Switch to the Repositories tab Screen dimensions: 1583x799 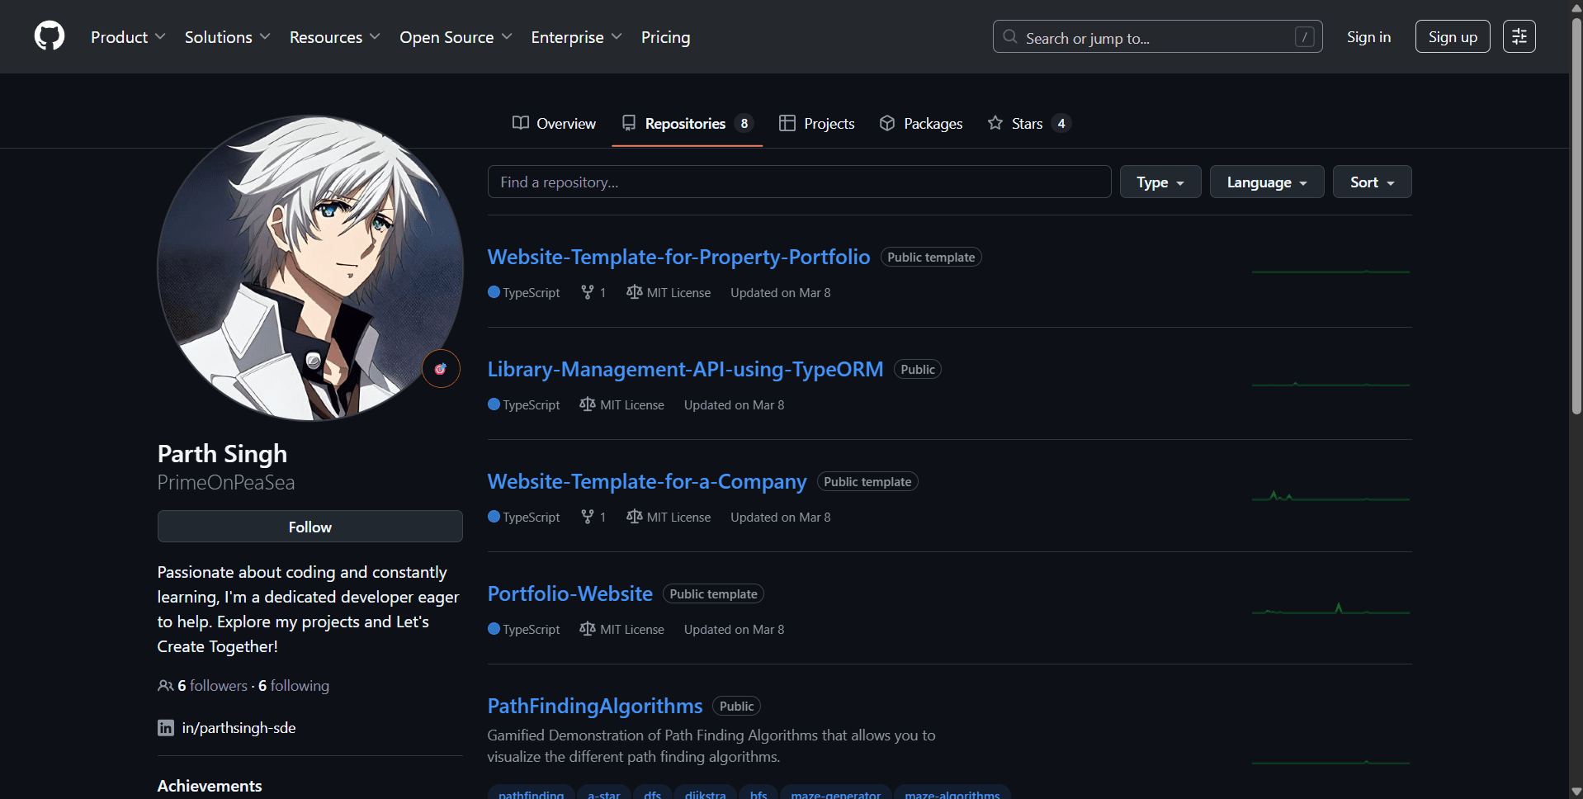point(685,123)
